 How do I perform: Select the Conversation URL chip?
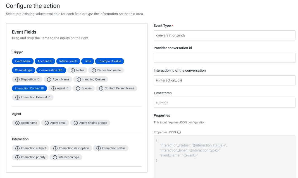pyautogui.click(x=51, y=70)
